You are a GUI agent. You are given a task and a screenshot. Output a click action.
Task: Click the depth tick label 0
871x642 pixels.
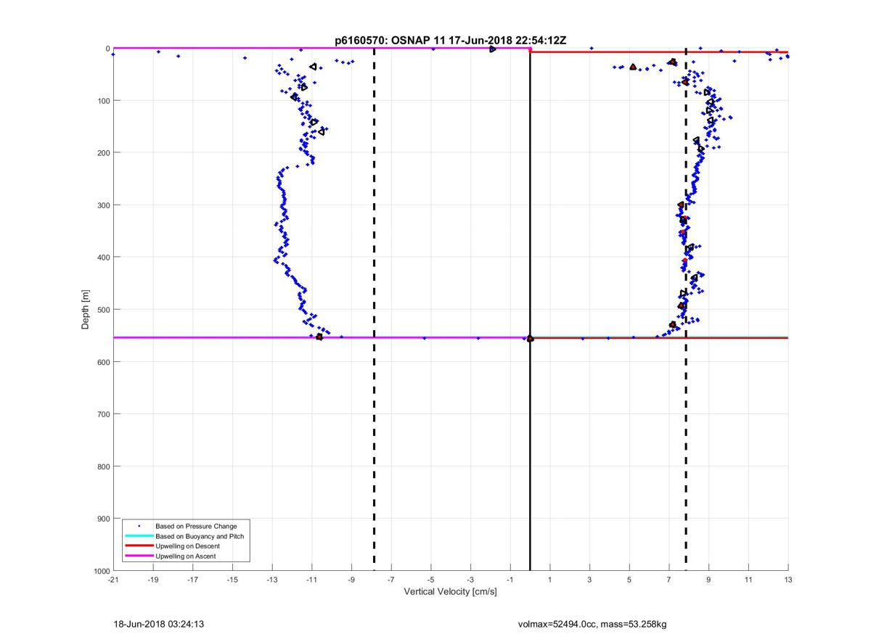107,49
